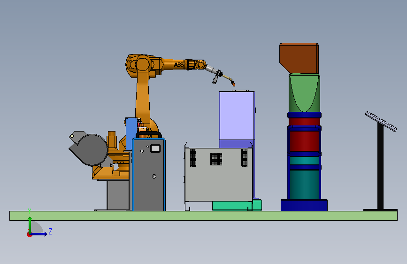Image resolution: width=407 pixels, height=264 pixels.
Task: Click the center vent grille on welder
Action: click(x=216, y=159)
